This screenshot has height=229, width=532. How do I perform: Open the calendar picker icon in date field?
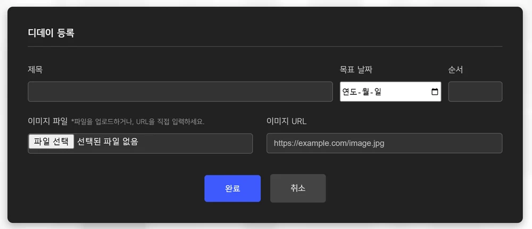pyautogui.click(x=435, y=92)
